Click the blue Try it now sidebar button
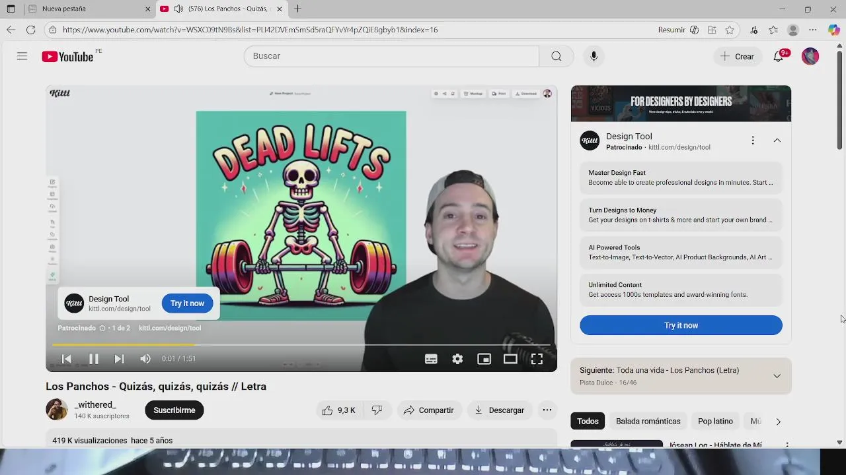The image size is (846, 475). [681, 325]
